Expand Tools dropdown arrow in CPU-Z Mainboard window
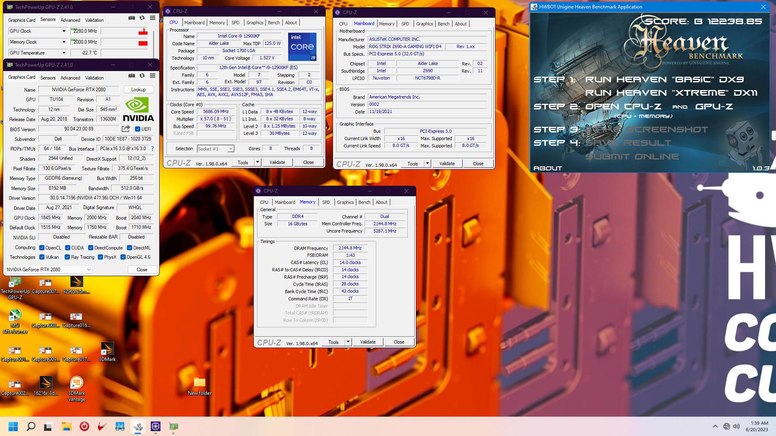 tap(427, 163)
